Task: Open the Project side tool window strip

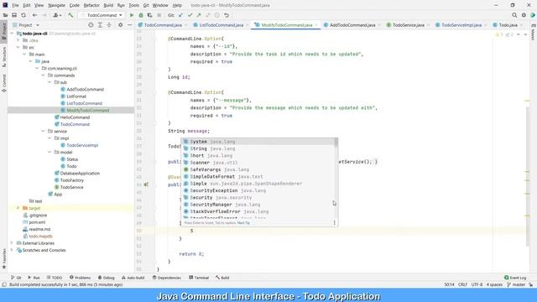Action: point(3,31)
